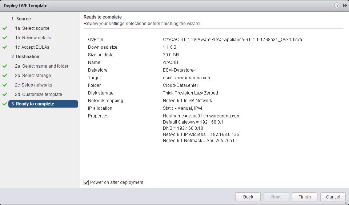Click the Default Gateway property line
Image resolution: width=349 pixels, height=205 pixels.
193,122
